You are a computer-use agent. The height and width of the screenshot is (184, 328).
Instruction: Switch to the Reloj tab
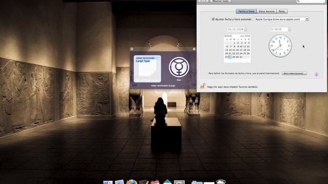[x=282, y=11]
